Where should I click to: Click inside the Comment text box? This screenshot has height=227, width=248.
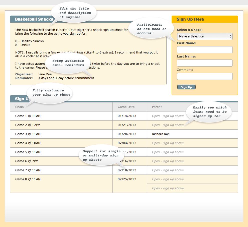point(205,76)
